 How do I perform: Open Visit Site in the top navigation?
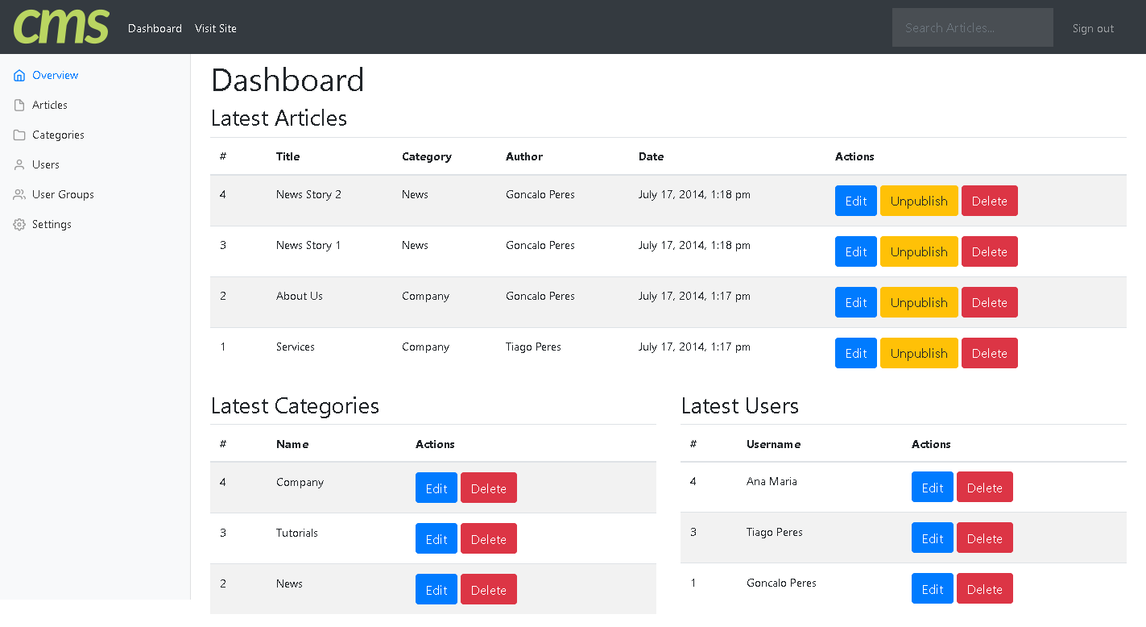pos(216,28)
